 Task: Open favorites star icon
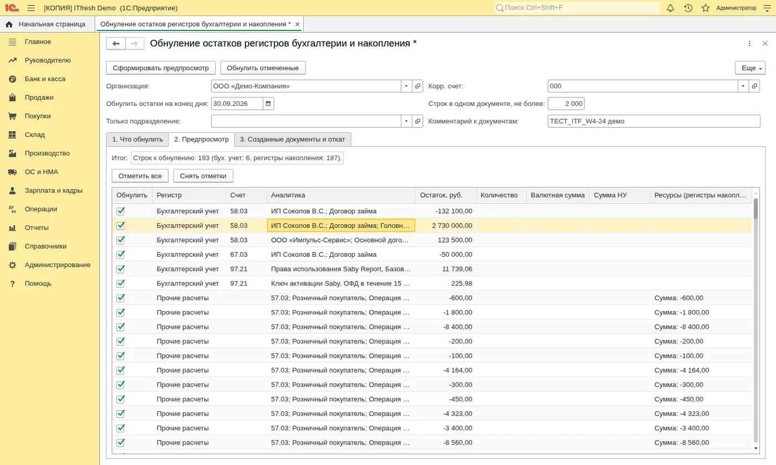click(x=706, y=8)
